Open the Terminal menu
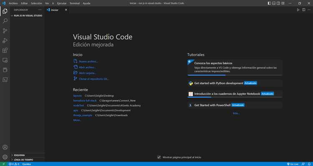 click(x=74, y=3)
